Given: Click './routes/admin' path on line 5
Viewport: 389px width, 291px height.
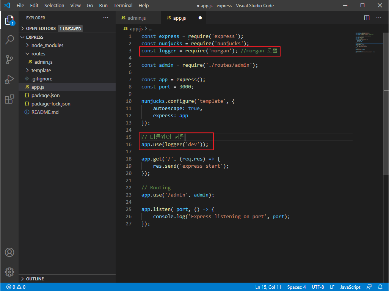Looking at the screenshot, I should 229,65.
